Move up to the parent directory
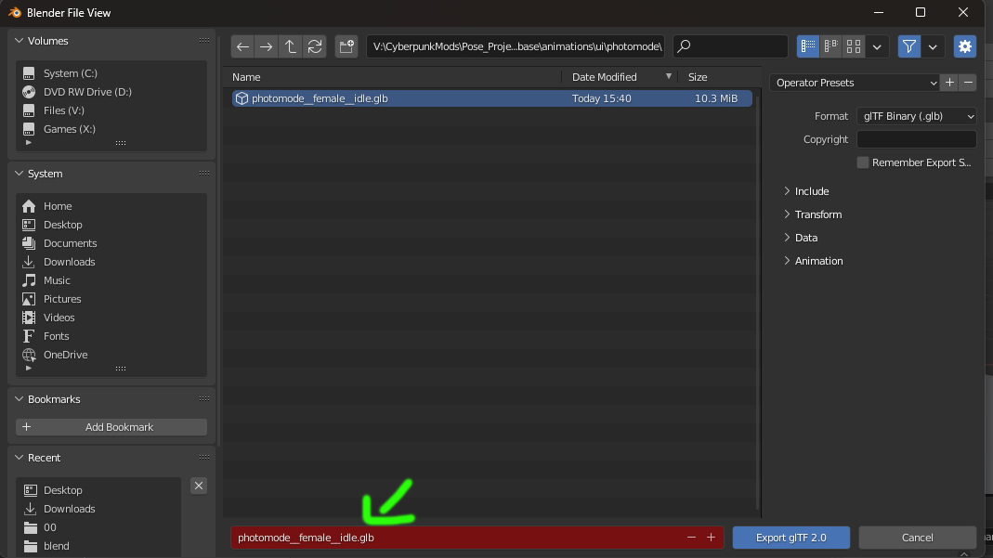Image resolution: width=993 pixels, height=558 pixels. [x=290, y=45]
